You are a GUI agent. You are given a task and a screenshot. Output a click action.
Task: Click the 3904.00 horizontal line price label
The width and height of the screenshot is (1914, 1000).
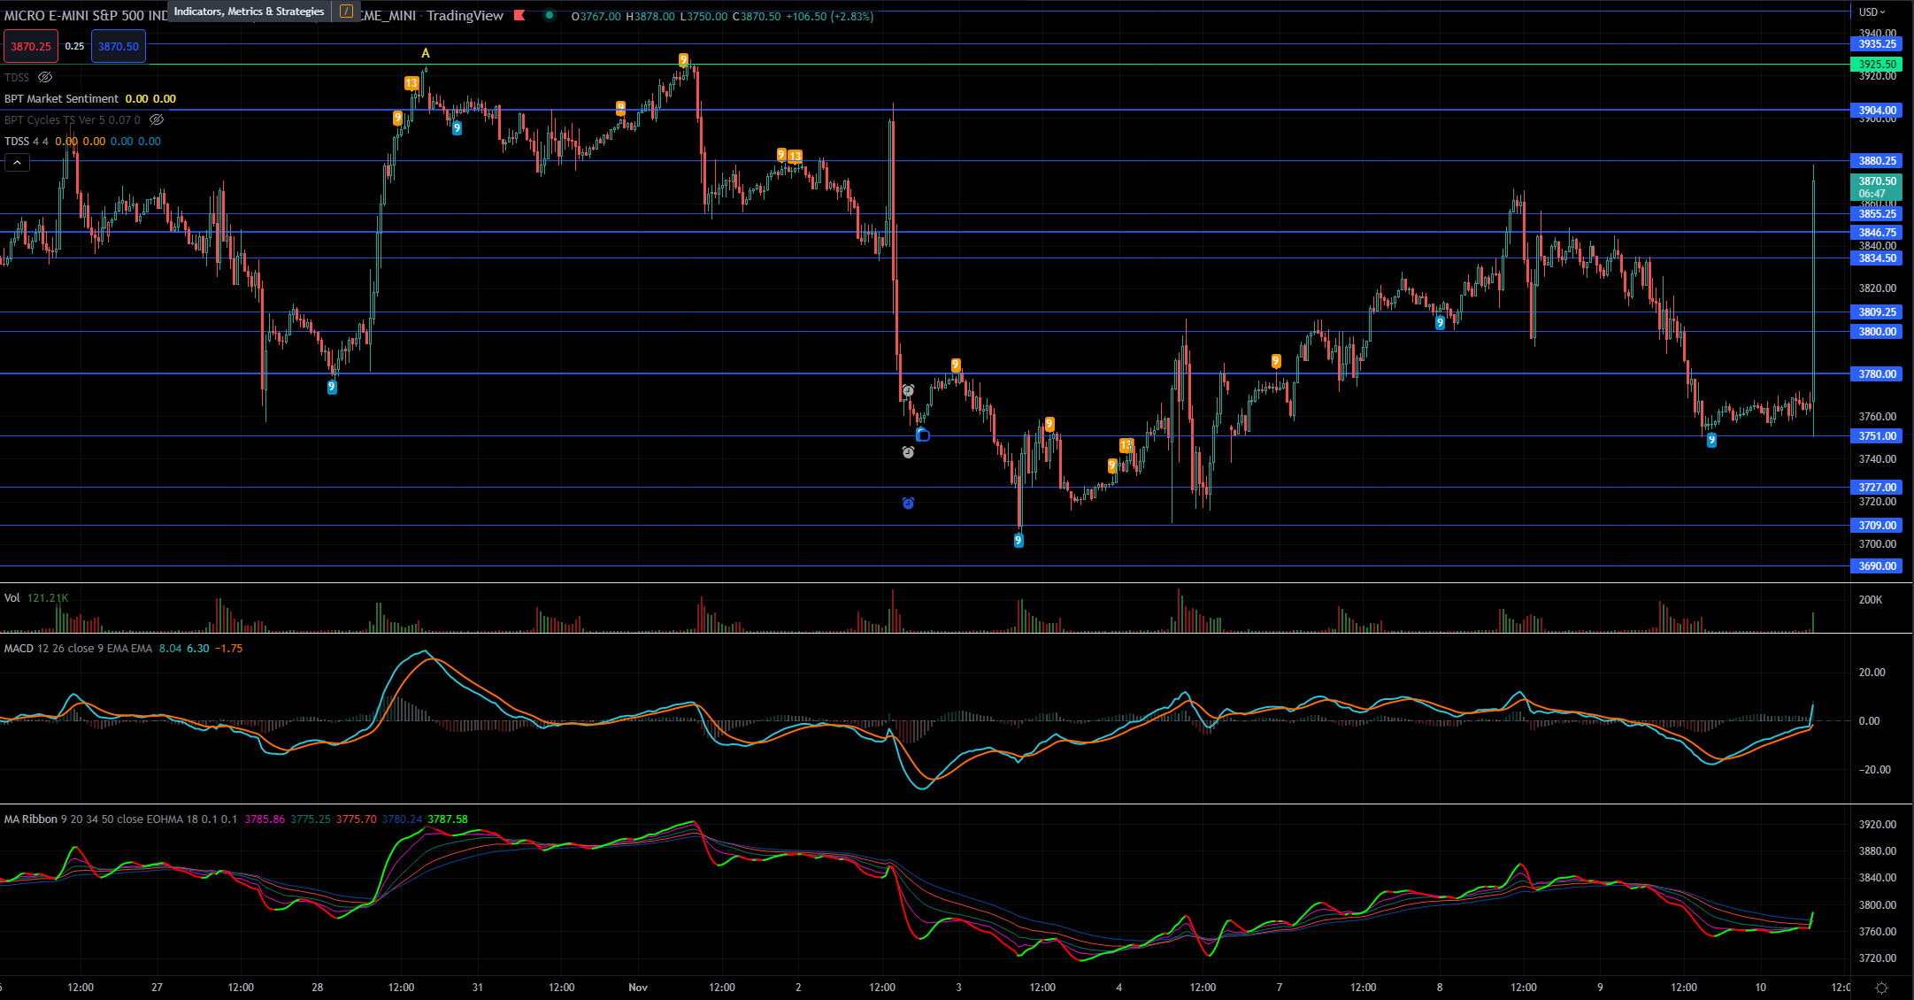(1876, 111)
